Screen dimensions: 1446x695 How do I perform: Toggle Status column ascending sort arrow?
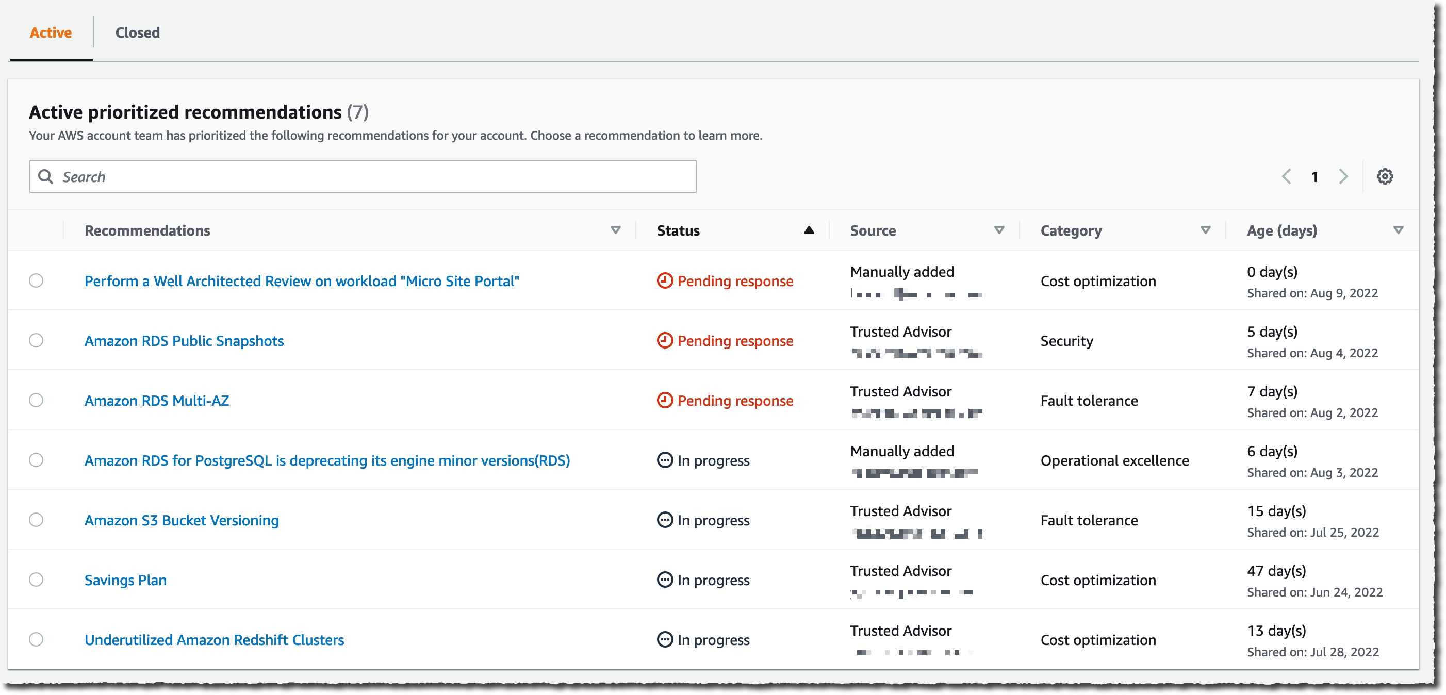808,230
